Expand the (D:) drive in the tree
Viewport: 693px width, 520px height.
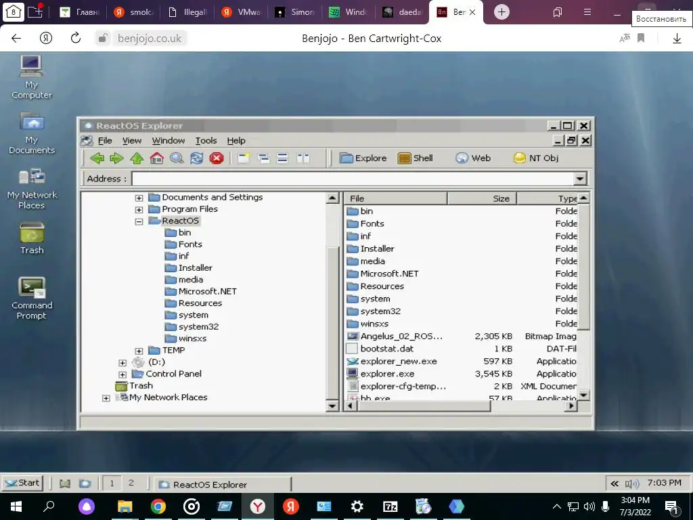click(122, 363)
